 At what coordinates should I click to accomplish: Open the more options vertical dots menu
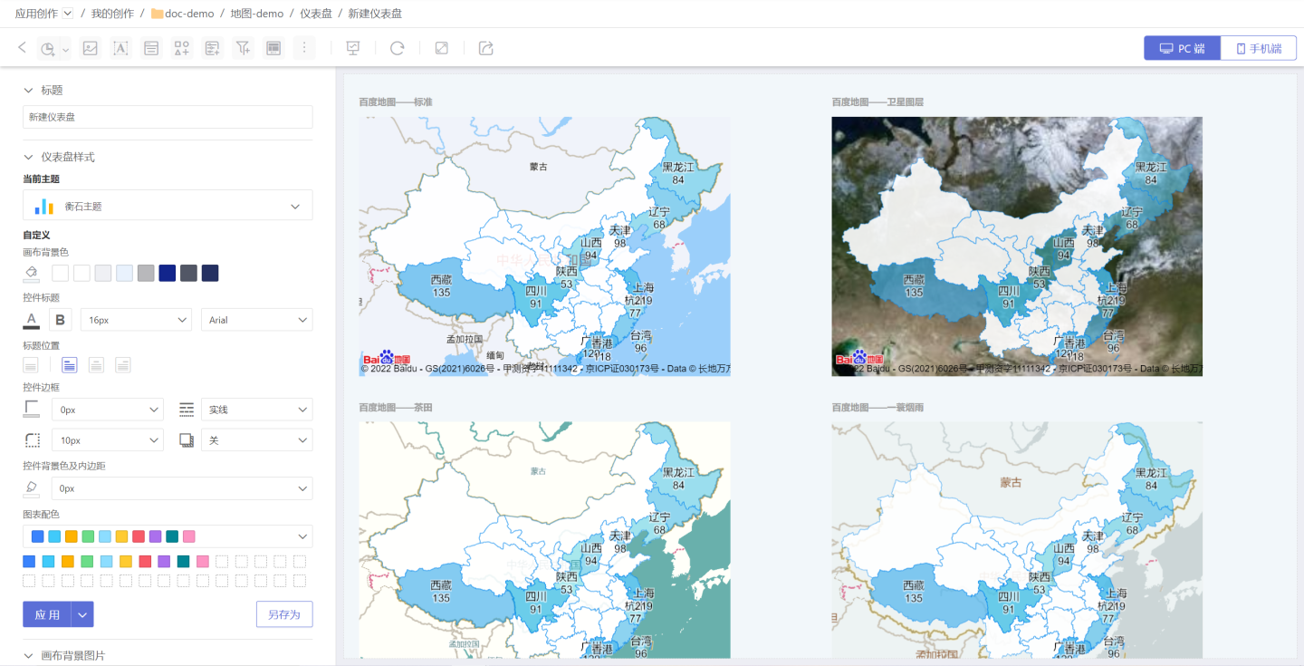click(x=304, y=48)
